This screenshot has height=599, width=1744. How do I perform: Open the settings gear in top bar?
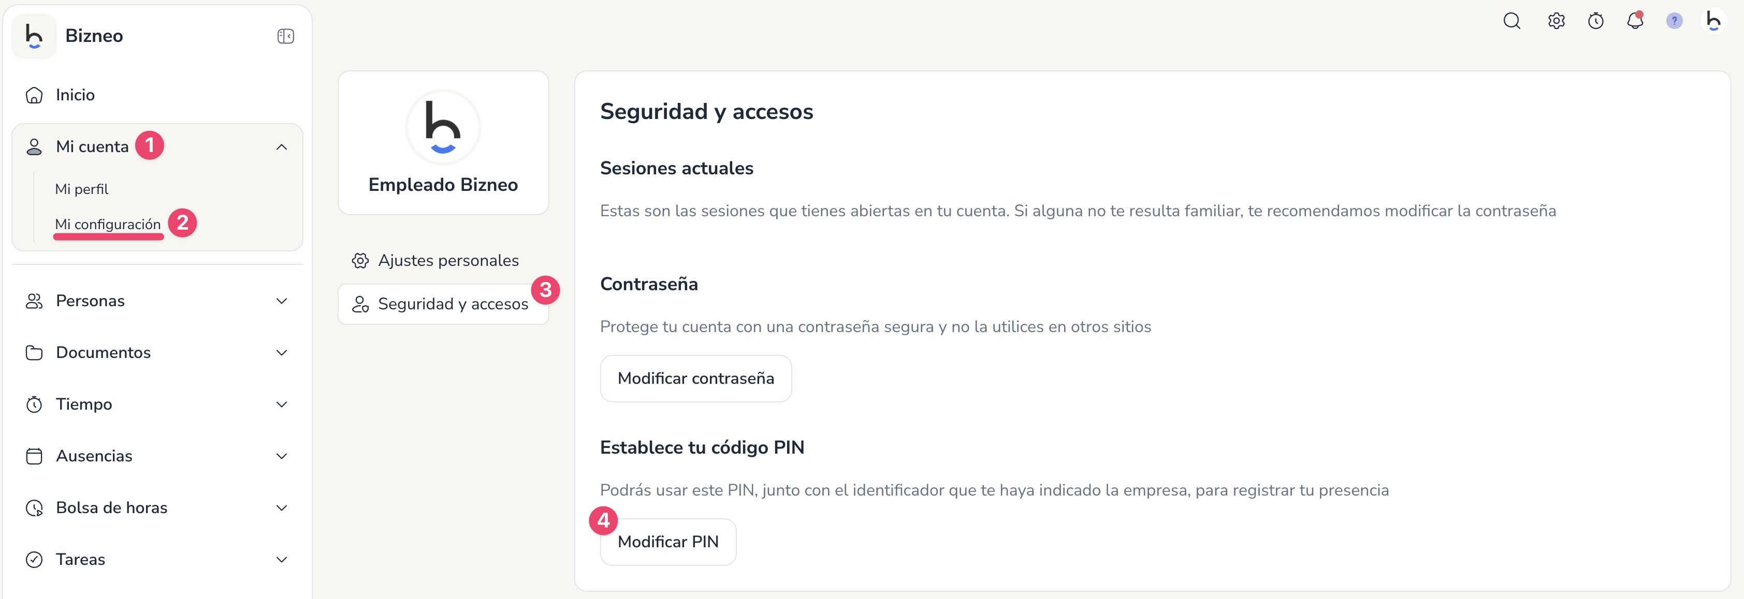tap(1556, 21)
